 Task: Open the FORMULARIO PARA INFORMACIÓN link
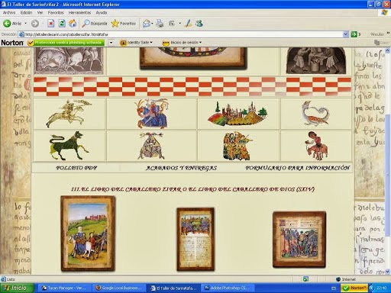point(298,168)
